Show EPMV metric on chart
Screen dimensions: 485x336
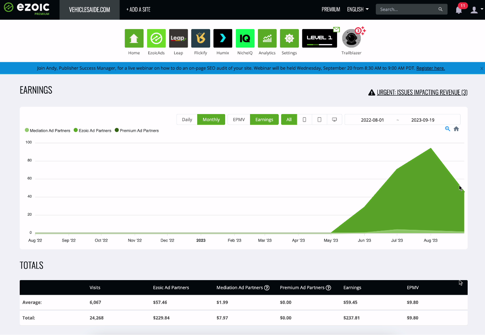tap(239, 120)
